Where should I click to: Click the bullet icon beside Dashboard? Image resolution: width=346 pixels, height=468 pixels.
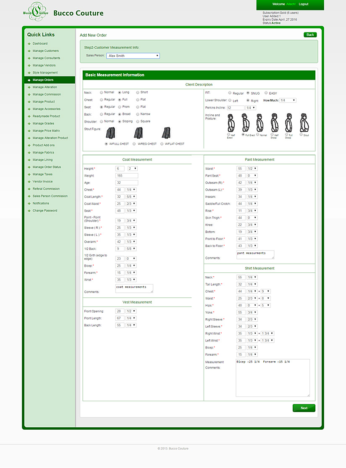pos(29,44)
